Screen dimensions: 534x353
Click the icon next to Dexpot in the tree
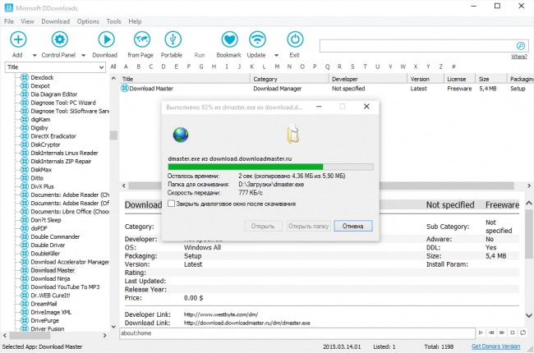[x=25, y=85]
